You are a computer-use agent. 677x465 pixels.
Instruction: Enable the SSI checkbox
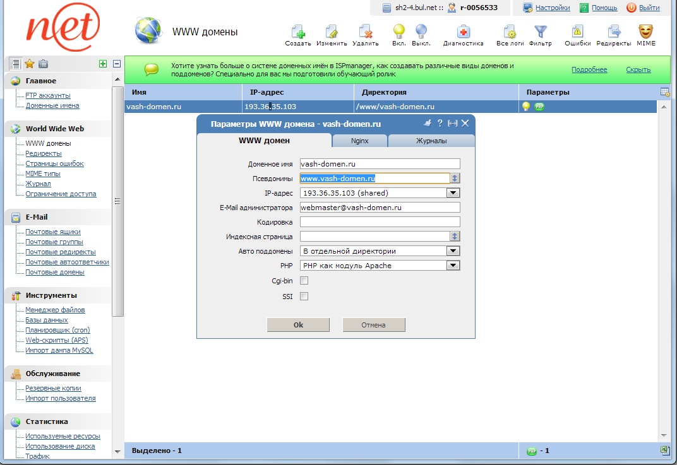click(x=304, y=296)
